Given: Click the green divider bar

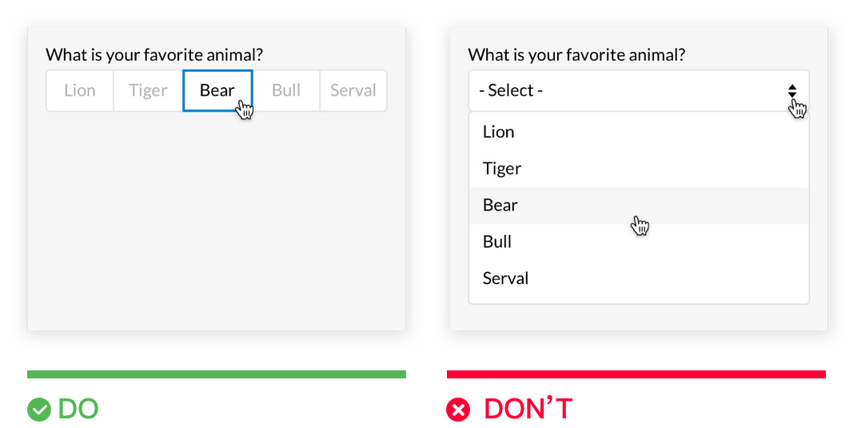Looking at the screenshot, I should pos(217,374).
